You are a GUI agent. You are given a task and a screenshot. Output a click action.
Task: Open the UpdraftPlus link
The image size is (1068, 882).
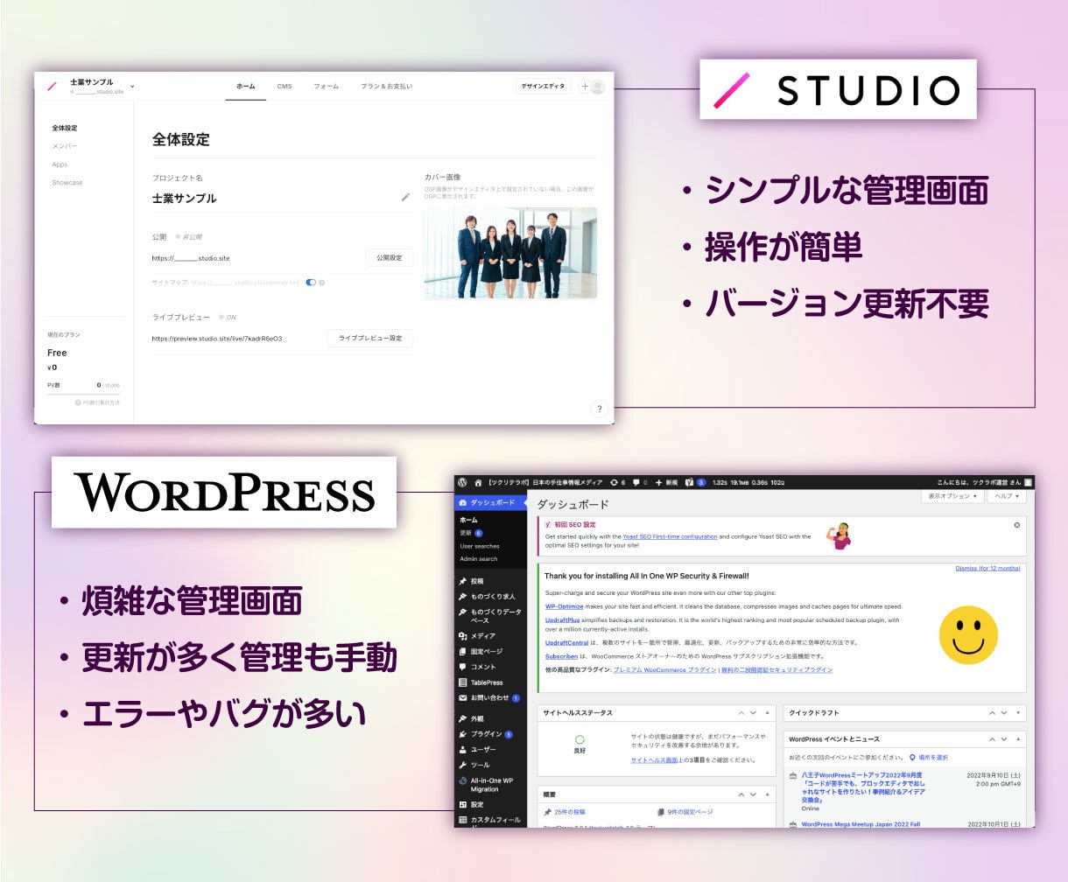563,620
